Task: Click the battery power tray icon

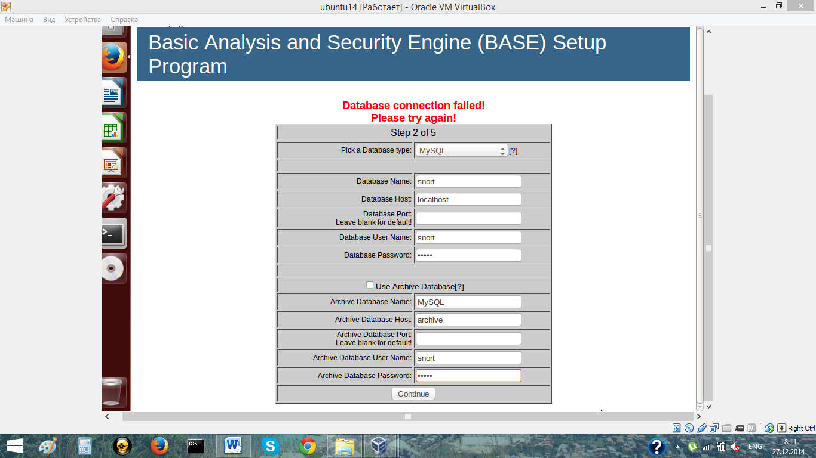Action: [x=721, y=447]
